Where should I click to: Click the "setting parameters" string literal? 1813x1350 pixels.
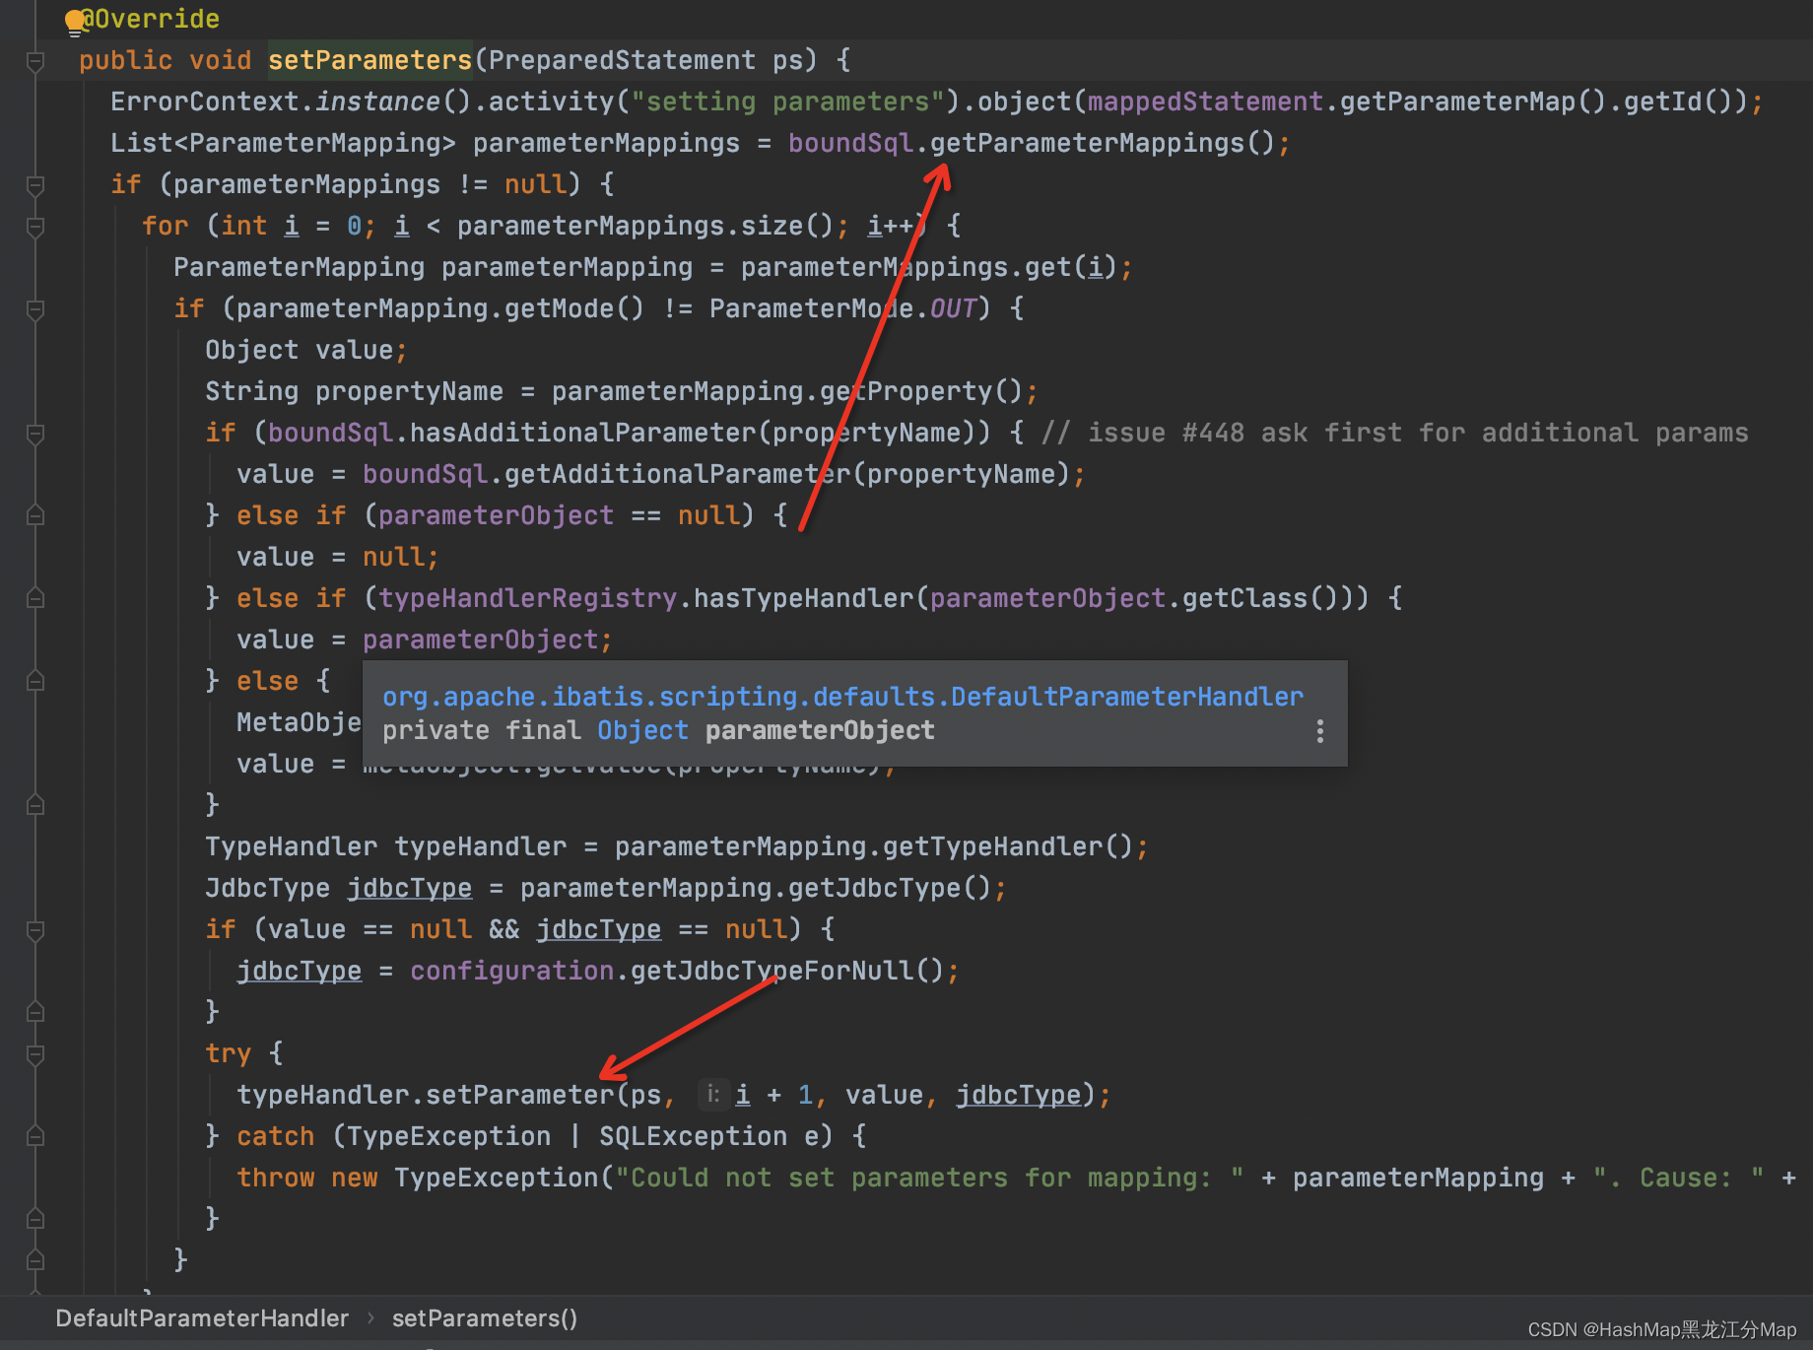click(787, 101)
